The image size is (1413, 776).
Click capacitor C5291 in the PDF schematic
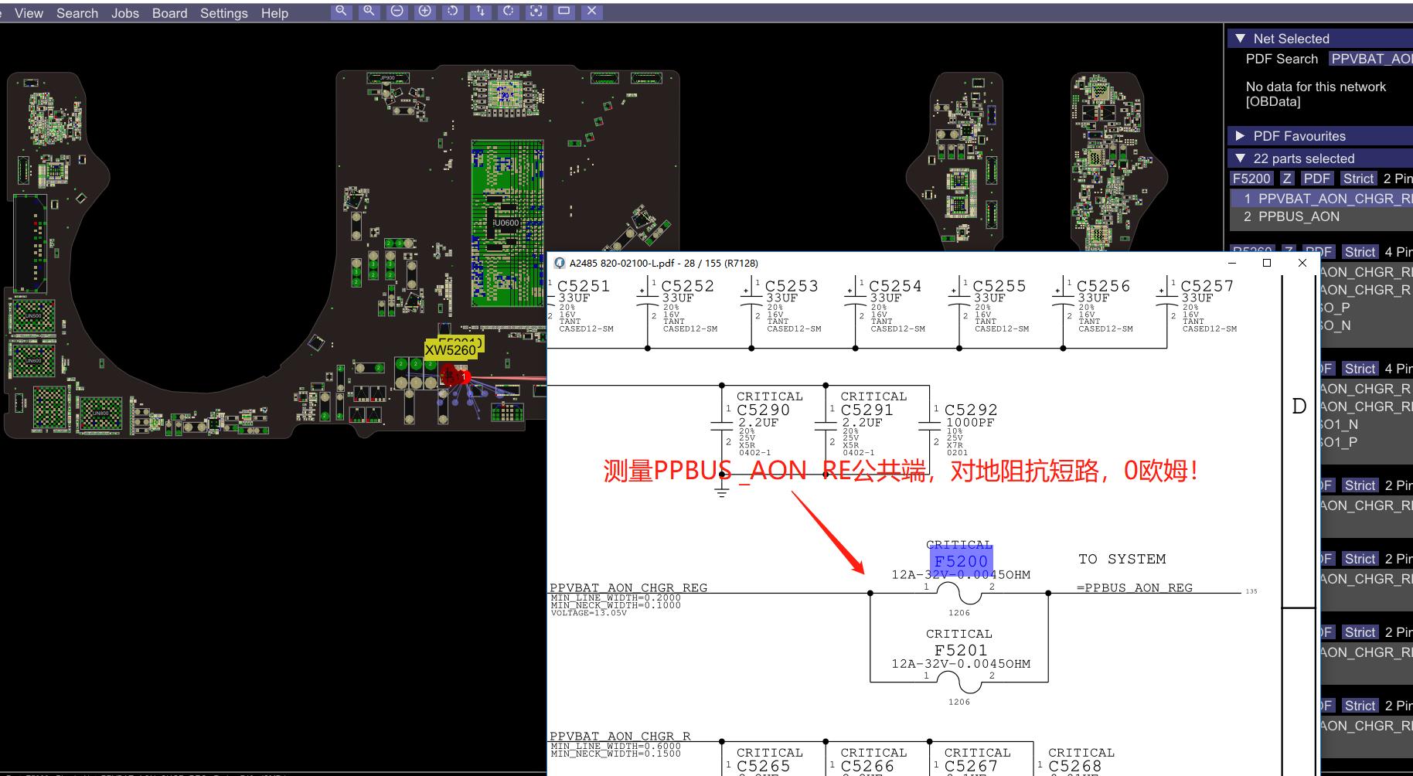click(x=867, y=410)
